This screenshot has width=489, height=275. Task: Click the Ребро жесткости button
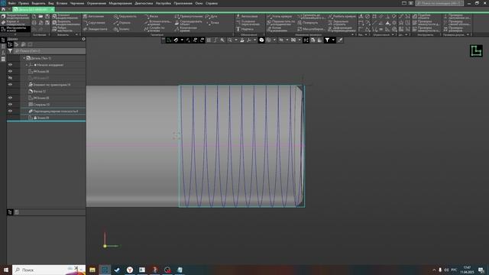click(x=63, y=29)
